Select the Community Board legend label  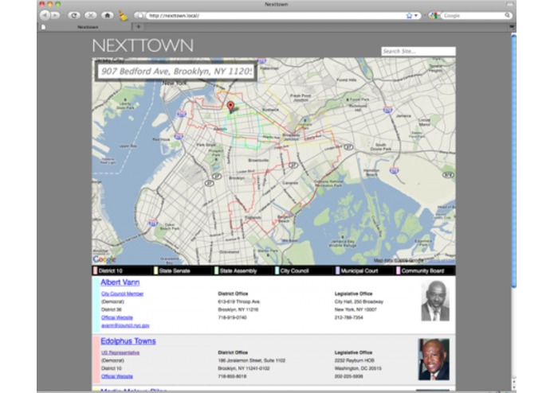click(422, 270)
